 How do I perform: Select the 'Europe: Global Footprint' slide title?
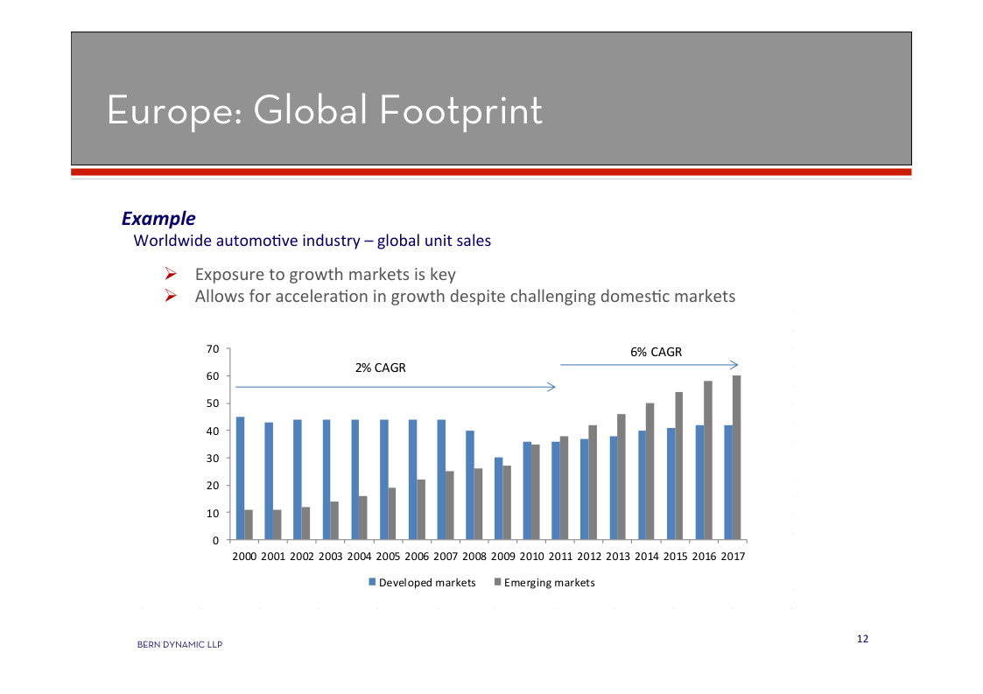click(x=325, y=111)
